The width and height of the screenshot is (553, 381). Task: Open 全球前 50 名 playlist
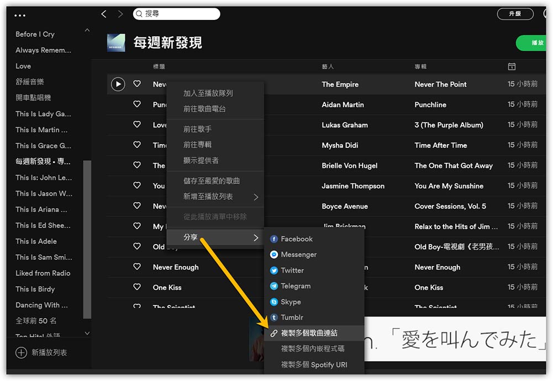tap(35, 321)
